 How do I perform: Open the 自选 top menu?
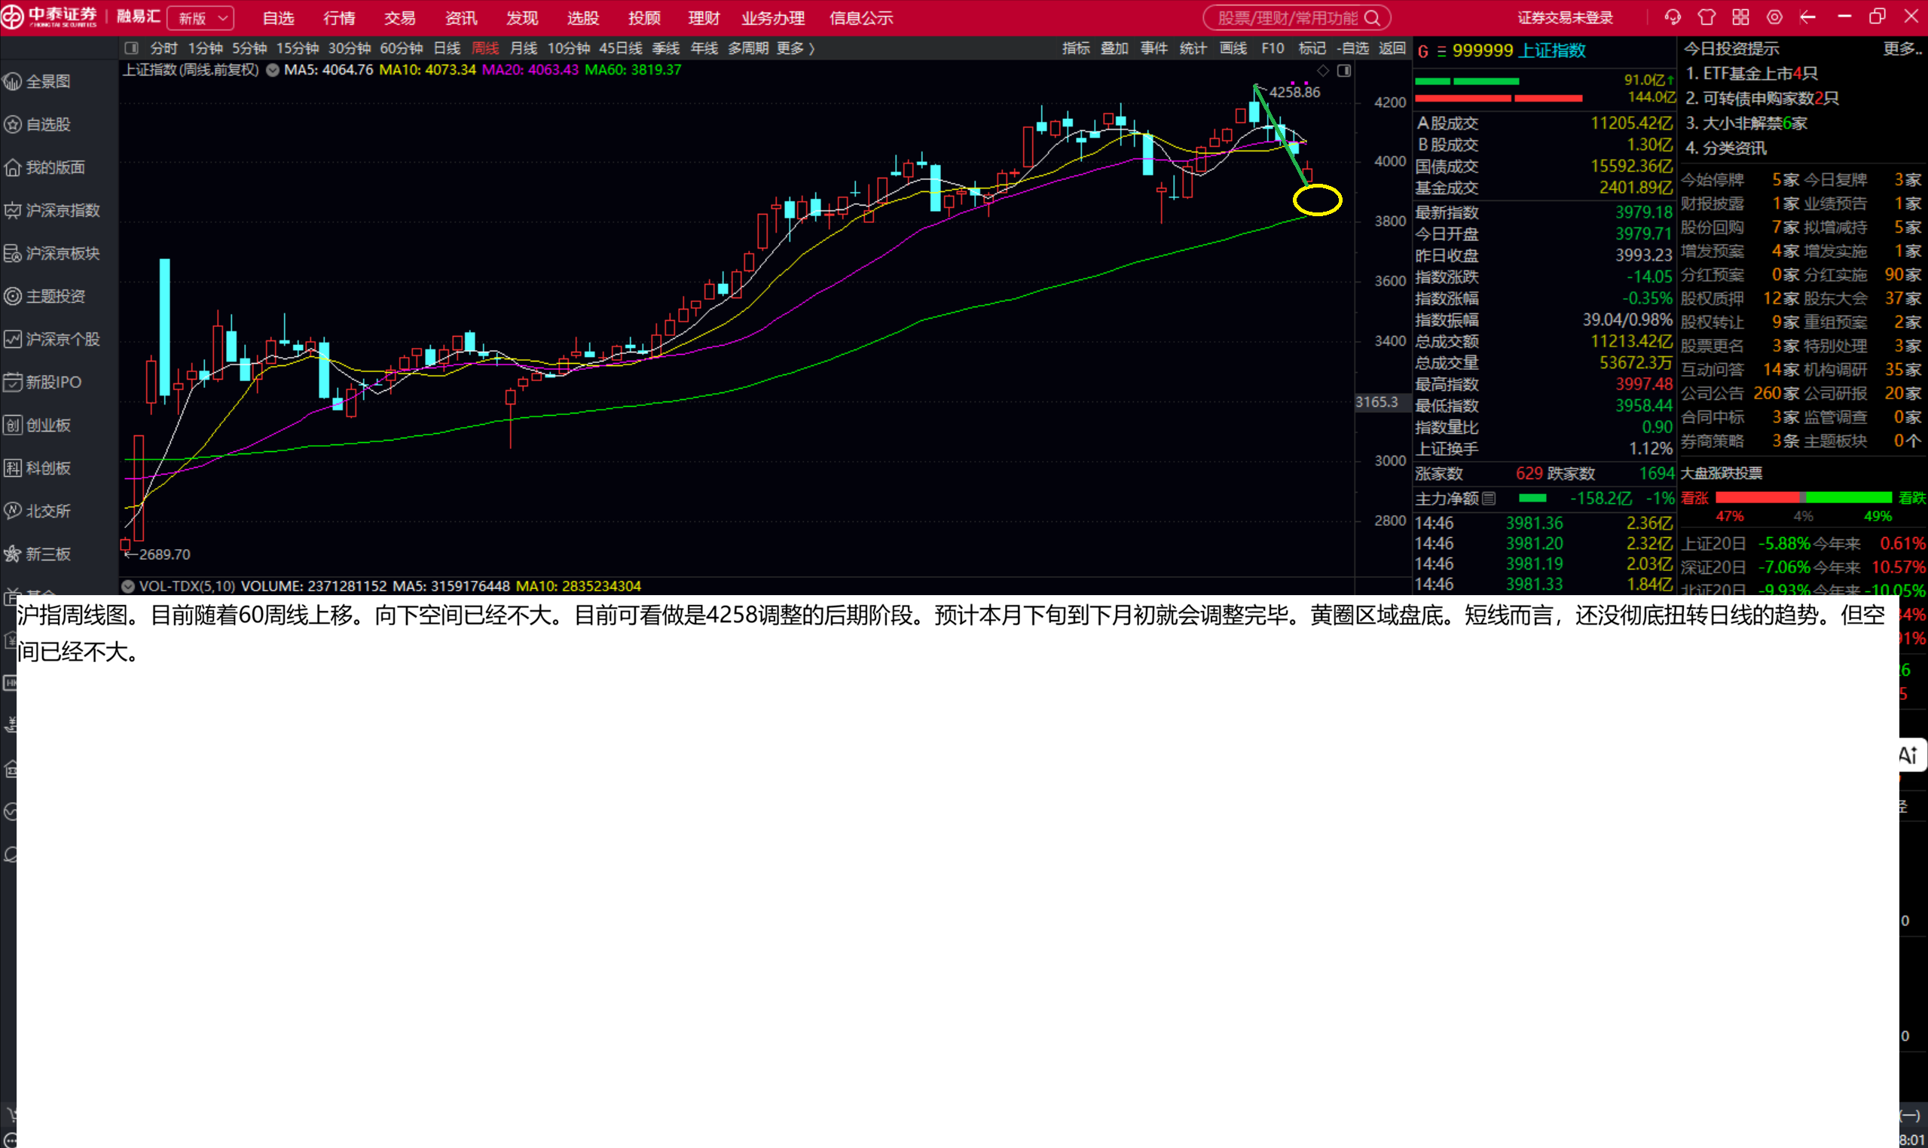click(279, 18)
